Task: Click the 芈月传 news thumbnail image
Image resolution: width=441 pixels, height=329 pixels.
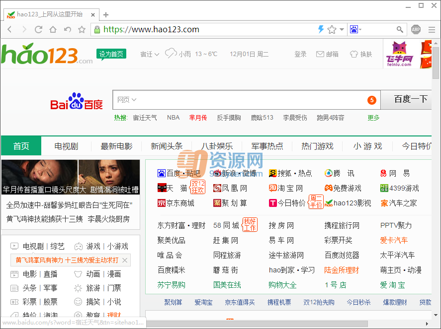Action: tap(71, 177)
